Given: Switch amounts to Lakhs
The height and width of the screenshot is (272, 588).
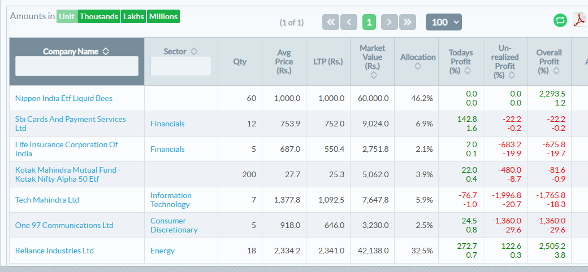Looking at the screenshot, I should coord(133,16).
